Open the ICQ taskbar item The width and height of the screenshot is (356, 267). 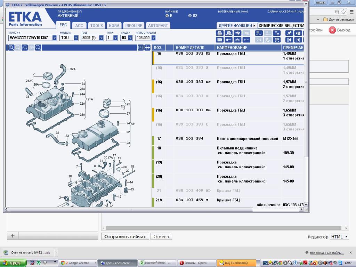point(236,263)
